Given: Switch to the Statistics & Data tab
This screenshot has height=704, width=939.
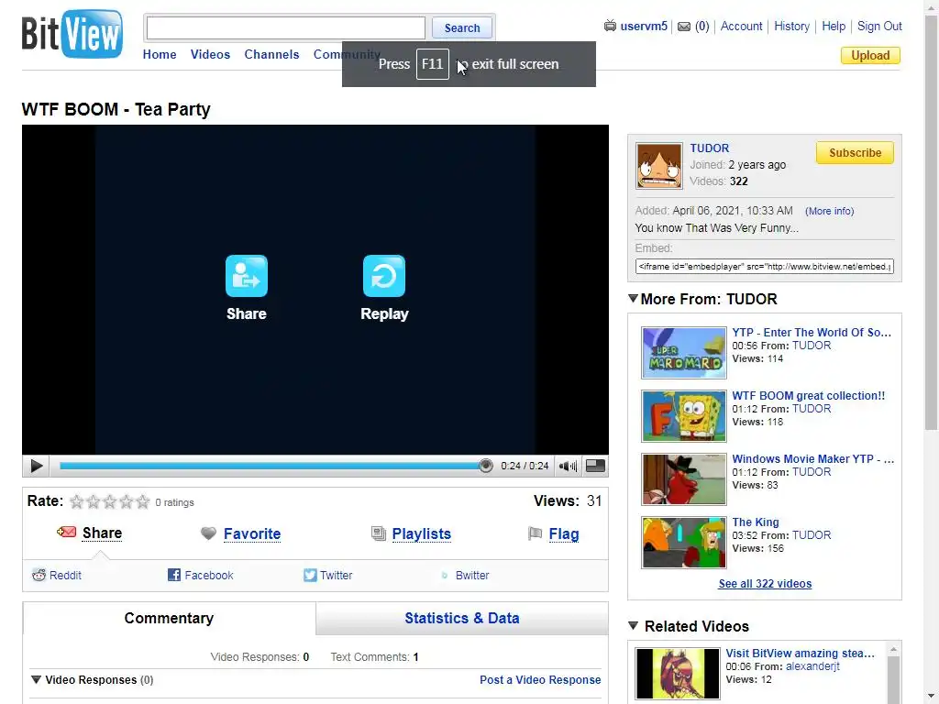Looking at the screenshot, I should coord(462,618).
